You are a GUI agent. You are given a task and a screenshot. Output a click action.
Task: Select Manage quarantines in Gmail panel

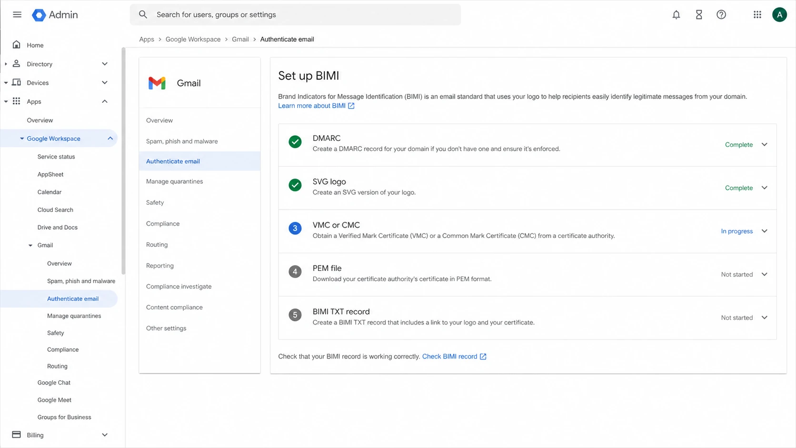174,181
